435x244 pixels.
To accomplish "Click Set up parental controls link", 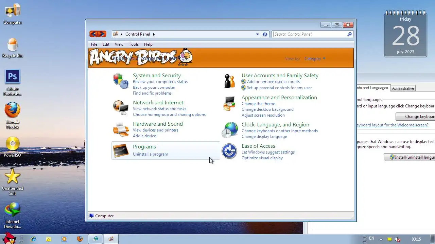I will pos(279,88).
